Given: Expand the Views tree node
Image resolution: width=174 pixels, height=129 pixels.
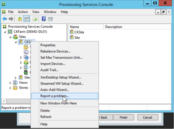Looking at the screenshot, I should pyautogui.click(x=10, y=83).
